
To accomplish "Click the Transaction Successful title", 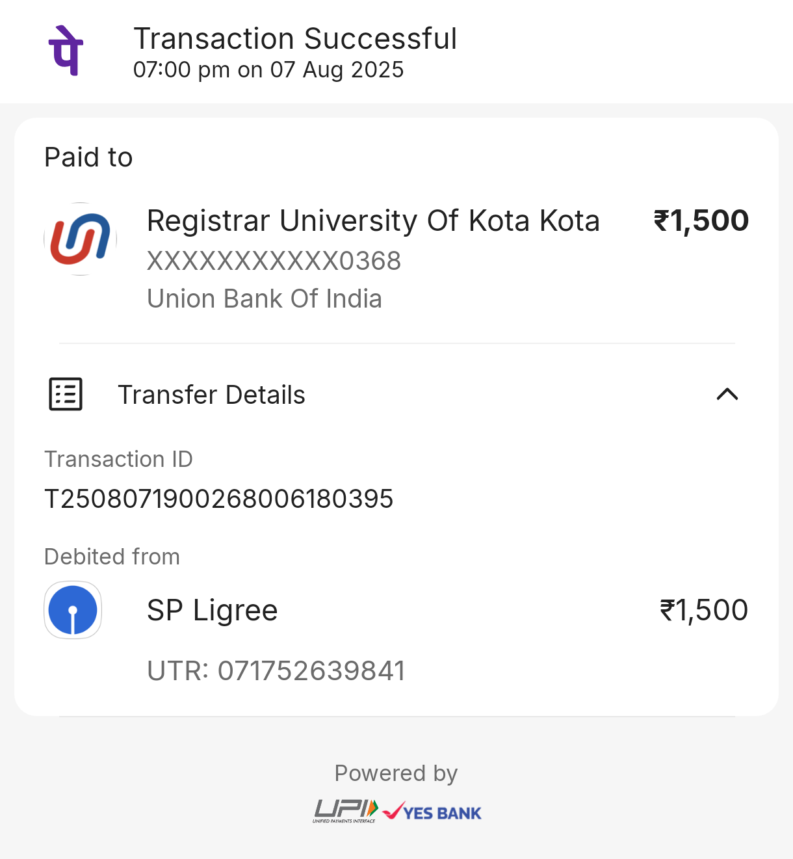I will point(295,39).
